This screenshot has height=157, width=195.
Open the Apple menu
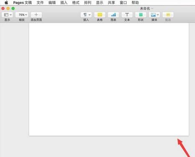6,3
